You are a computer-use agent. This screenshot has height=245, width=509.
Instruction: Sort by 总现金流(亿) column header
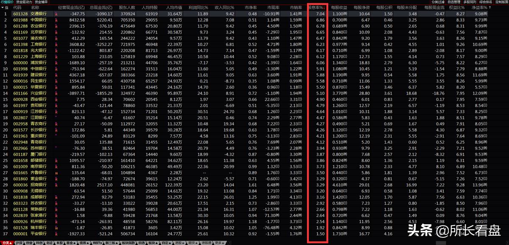pos(101,8)
